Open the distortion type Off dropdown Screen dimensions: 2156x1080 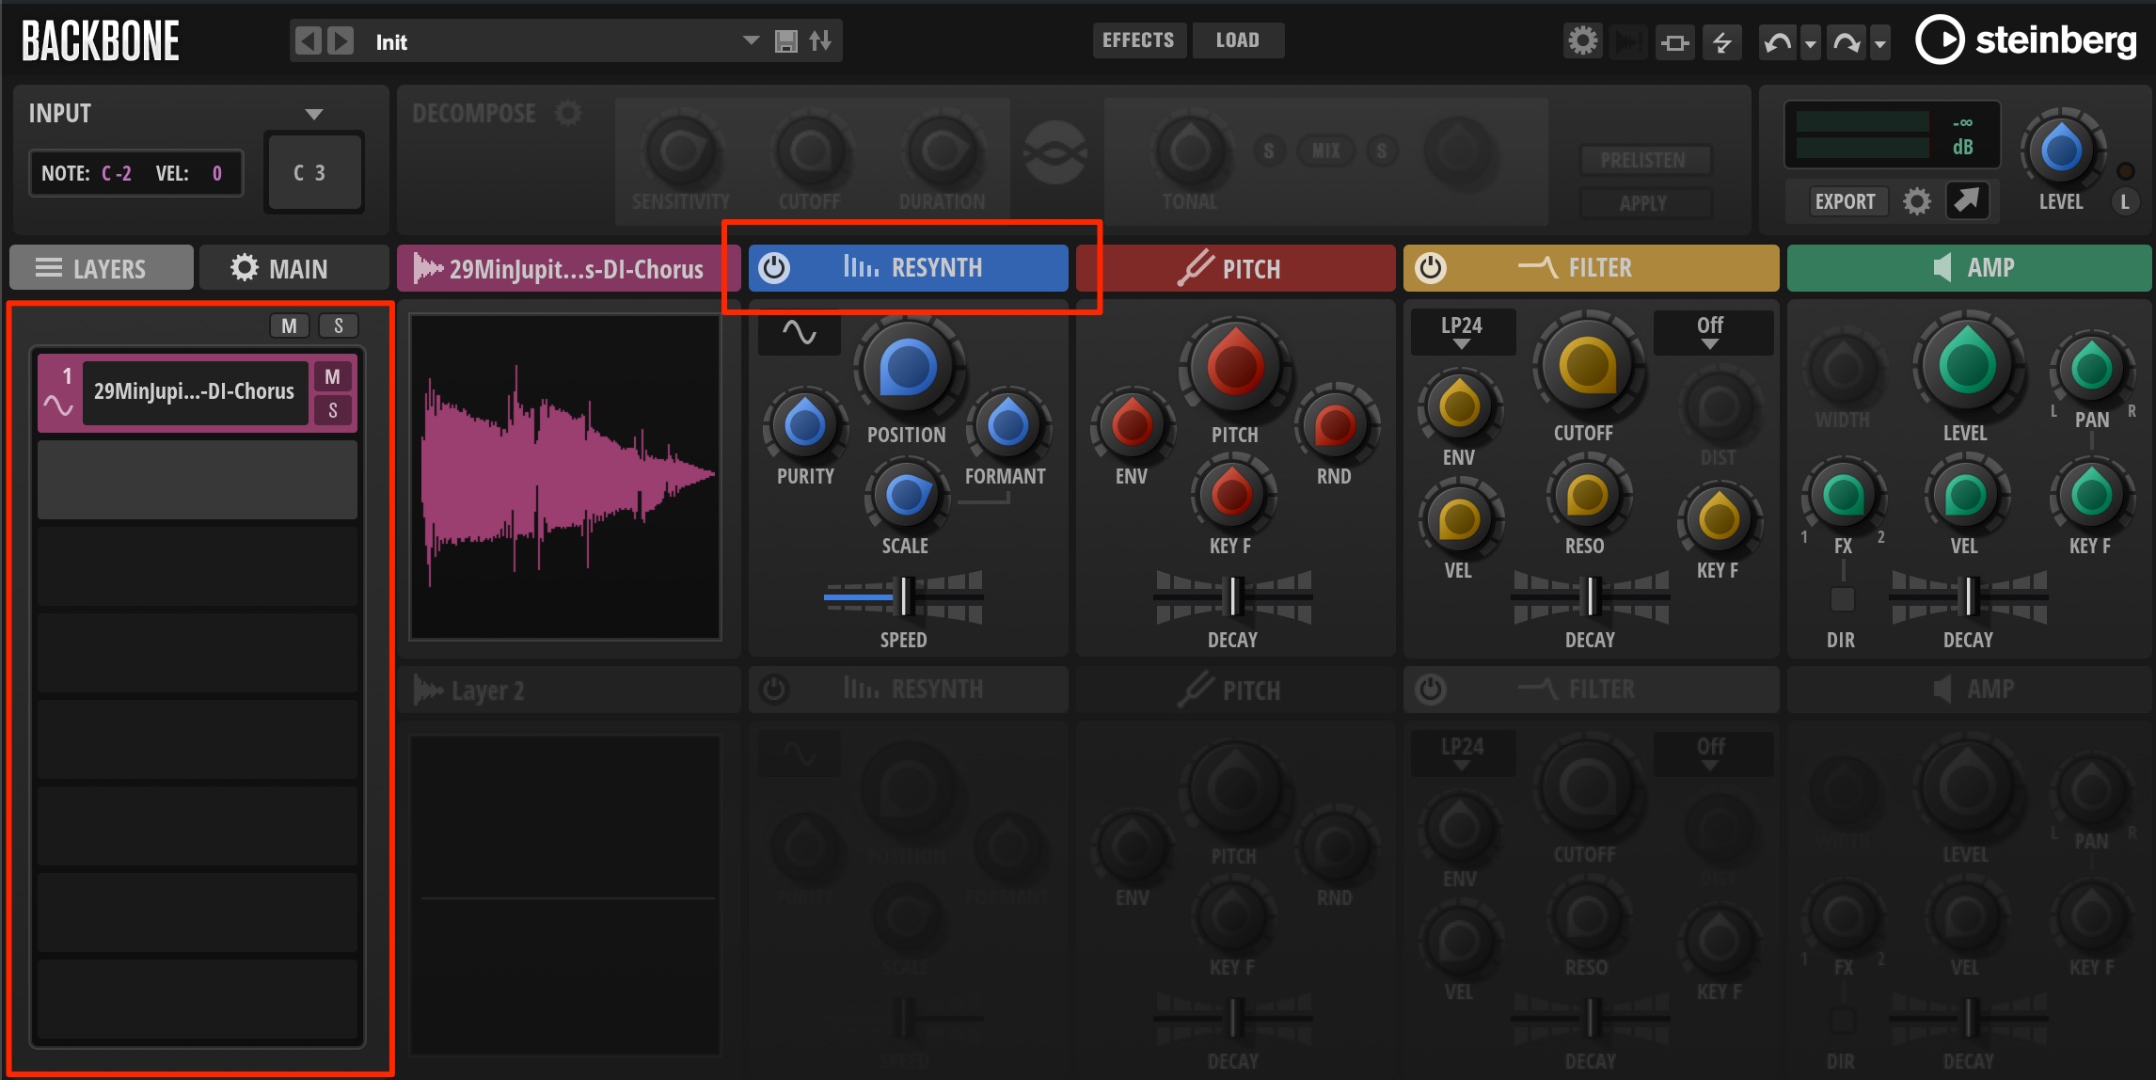click(x=1711, y=332)
